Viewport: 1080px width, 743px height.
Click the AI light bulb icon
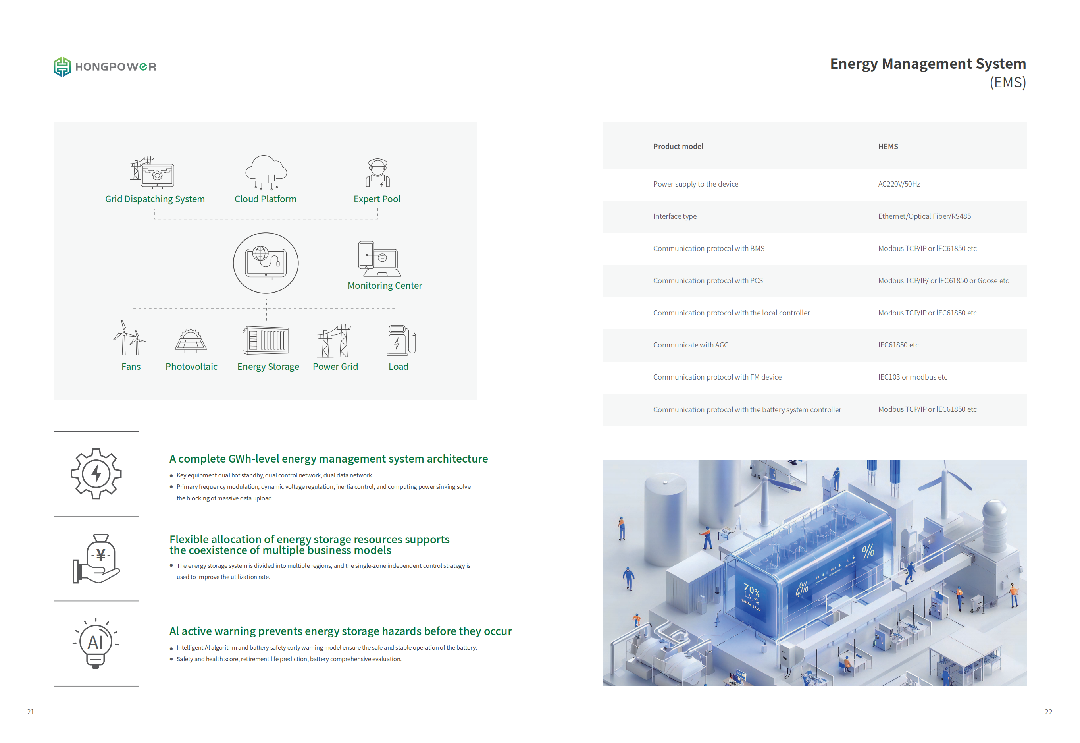coord(96,643)
